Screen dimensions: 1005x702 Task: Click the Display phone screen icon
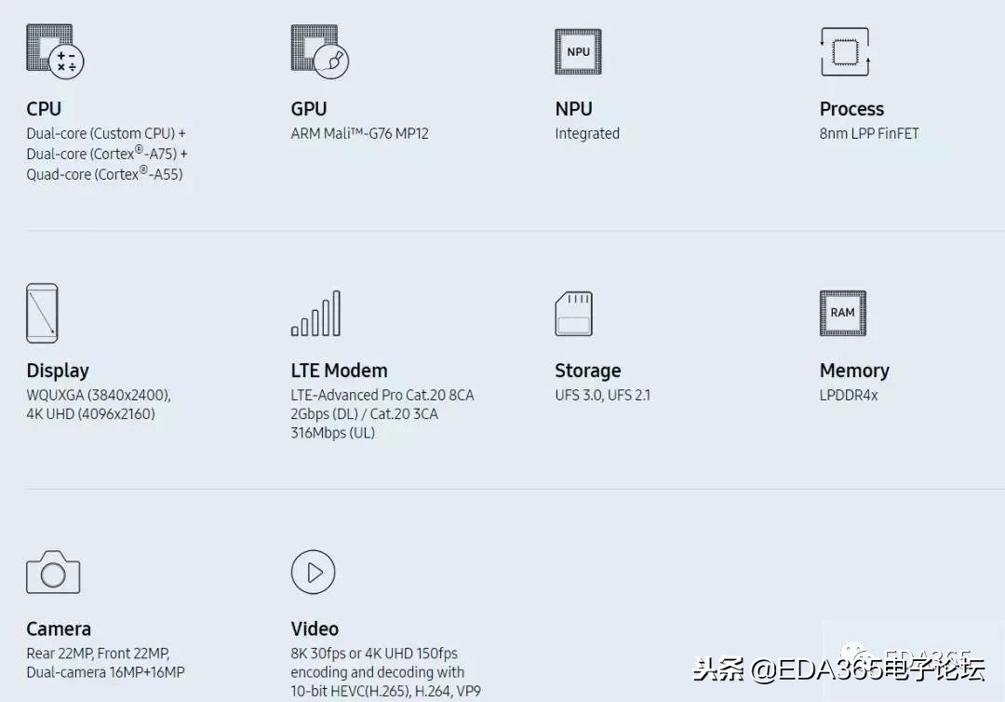tap(42, 314)
